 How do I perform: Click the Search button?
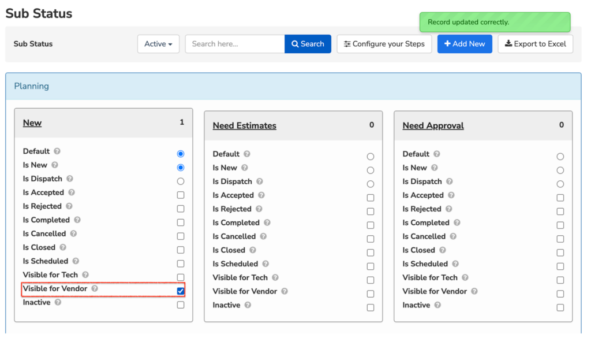308,44
